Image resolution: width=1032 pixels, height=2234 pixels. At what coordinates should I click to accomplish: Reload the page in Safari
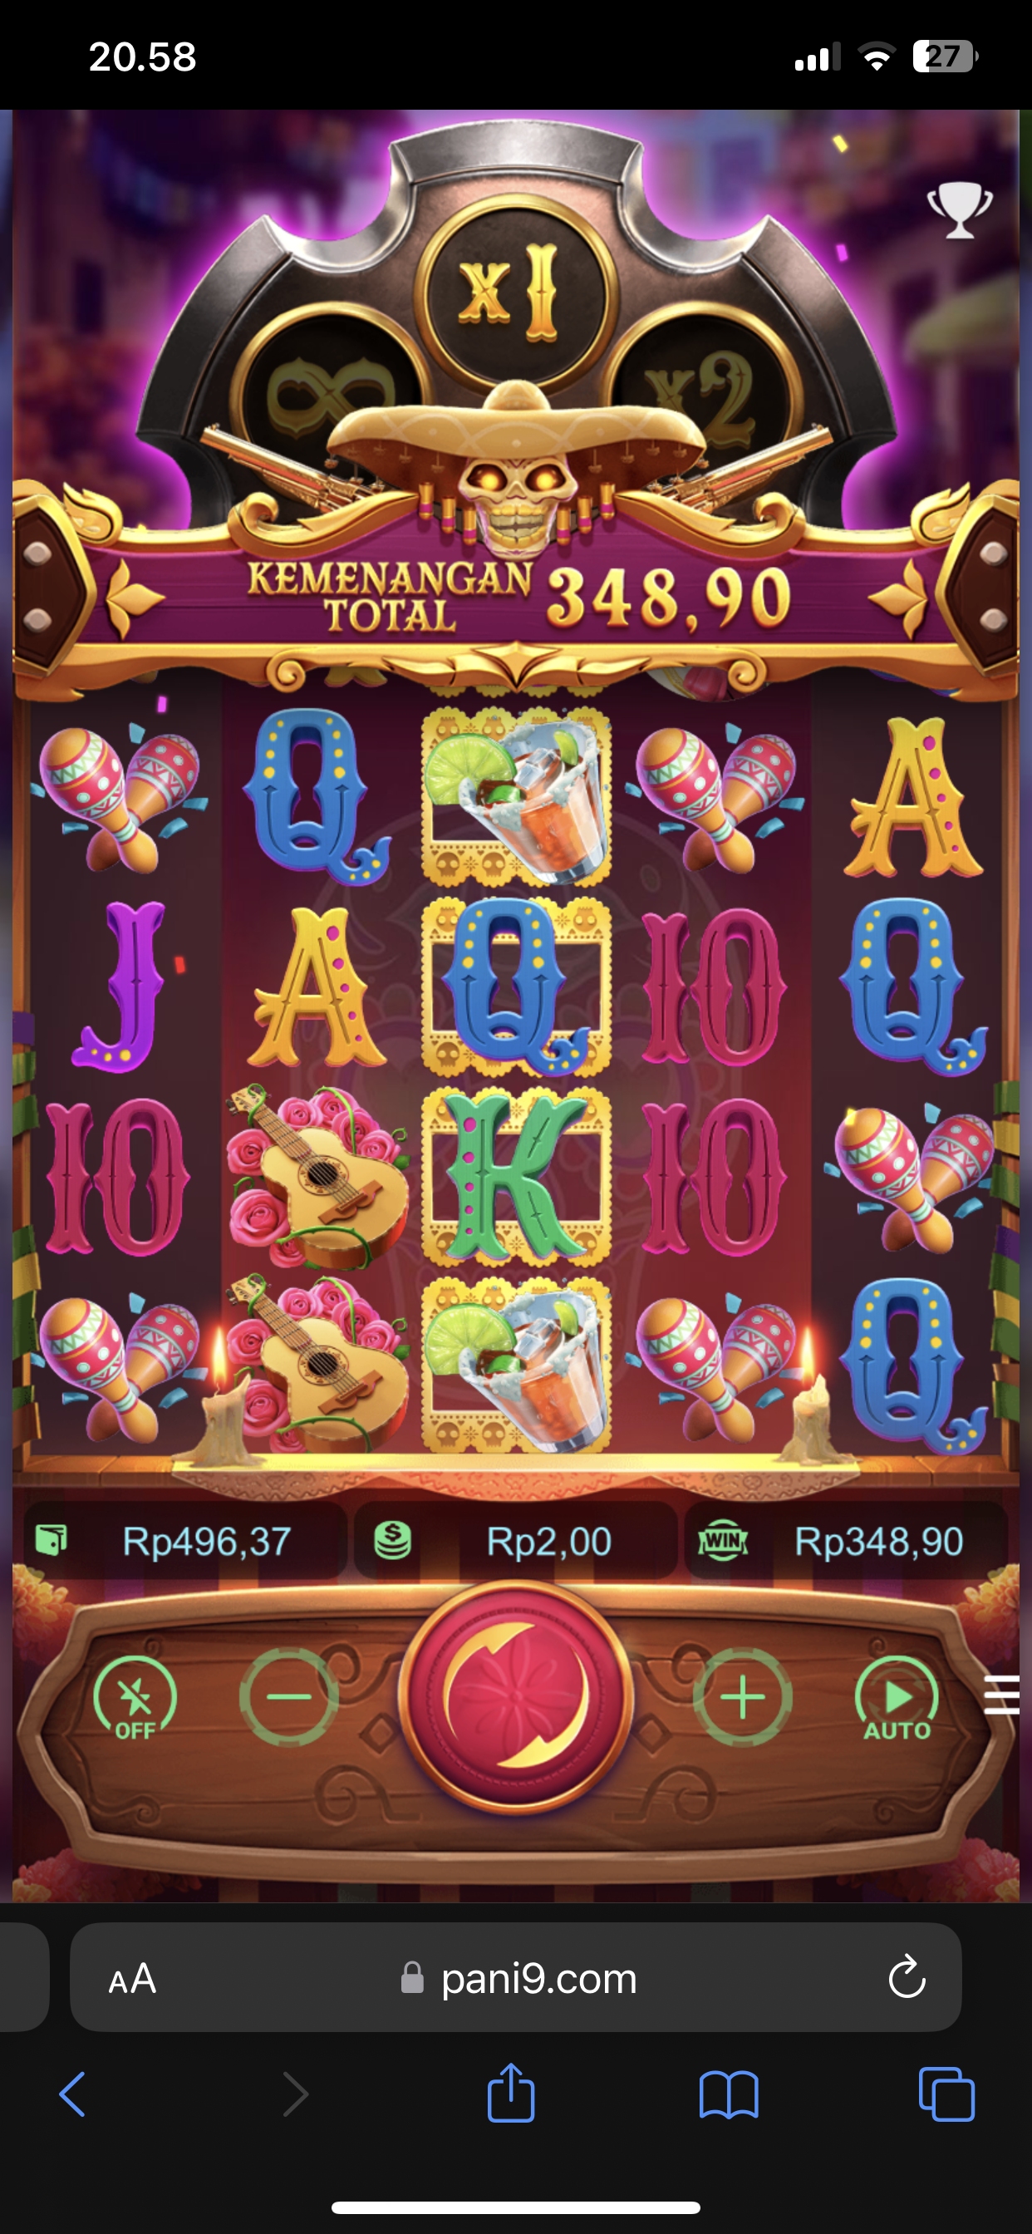(907, 1976)
